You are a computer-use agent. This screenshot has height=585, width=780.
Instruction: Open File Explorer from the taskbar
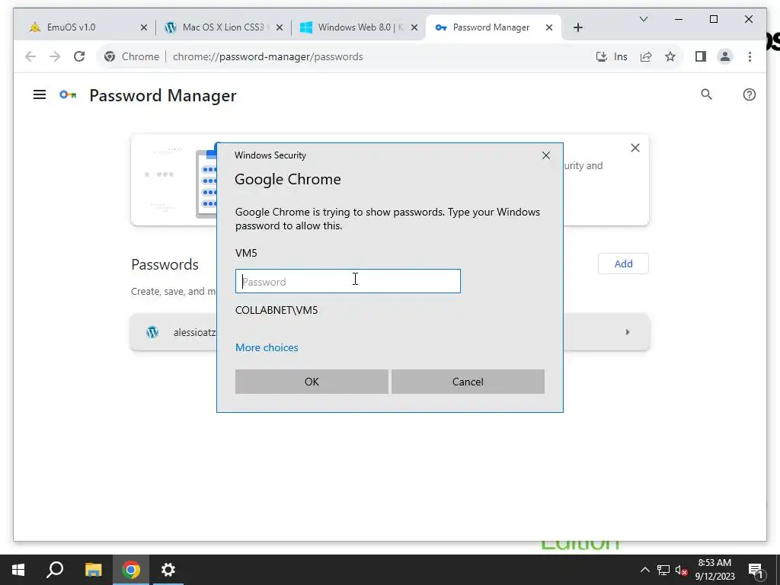pos(93,570)
